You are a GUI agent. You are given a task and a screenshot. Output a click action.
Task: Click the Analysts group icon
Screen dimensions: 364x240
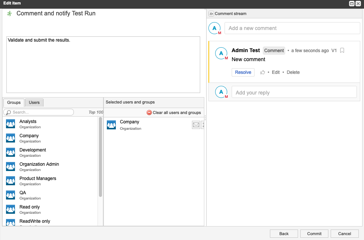click(x=10, y=124)
